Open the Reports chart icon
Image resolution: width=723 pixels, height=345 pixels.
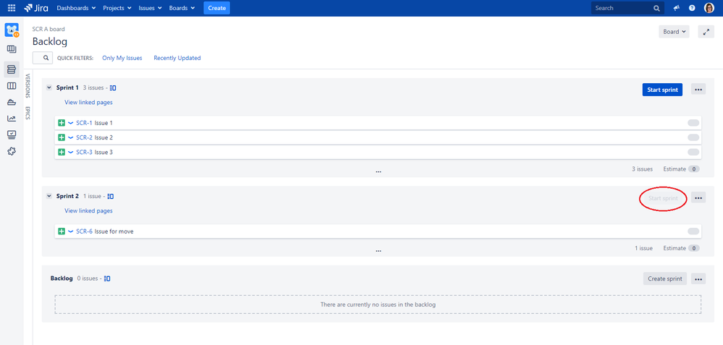coord(12,119)
